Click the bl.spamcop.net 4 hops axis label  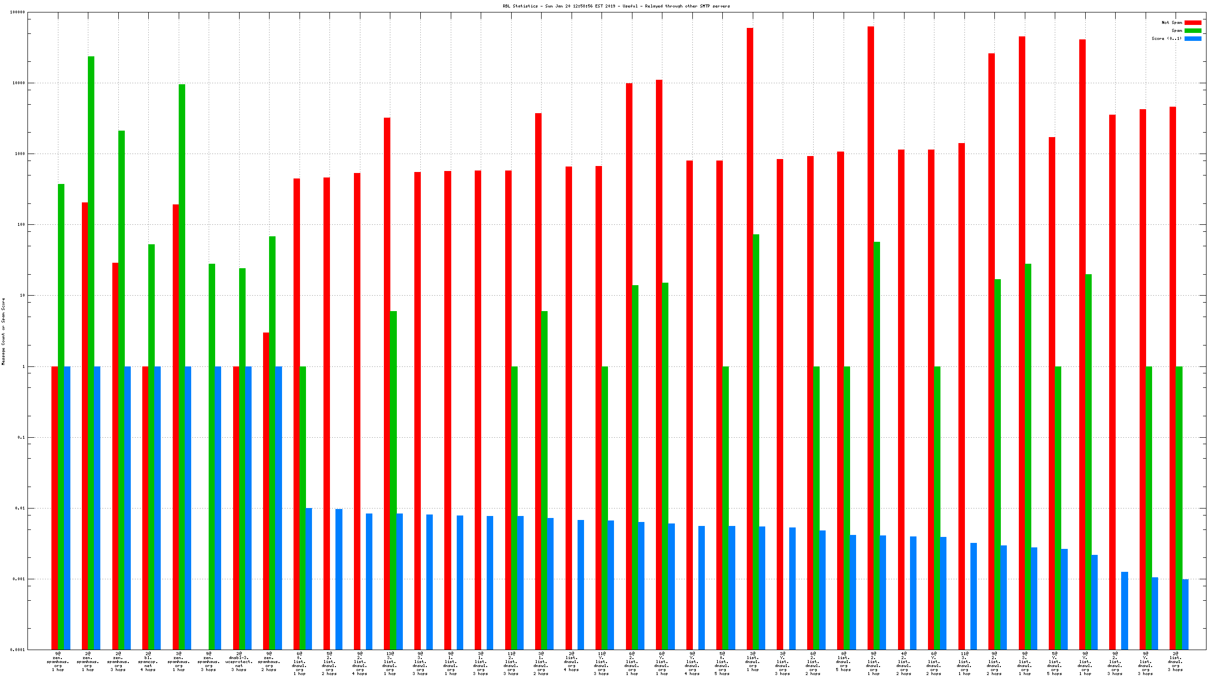[148, 661]
